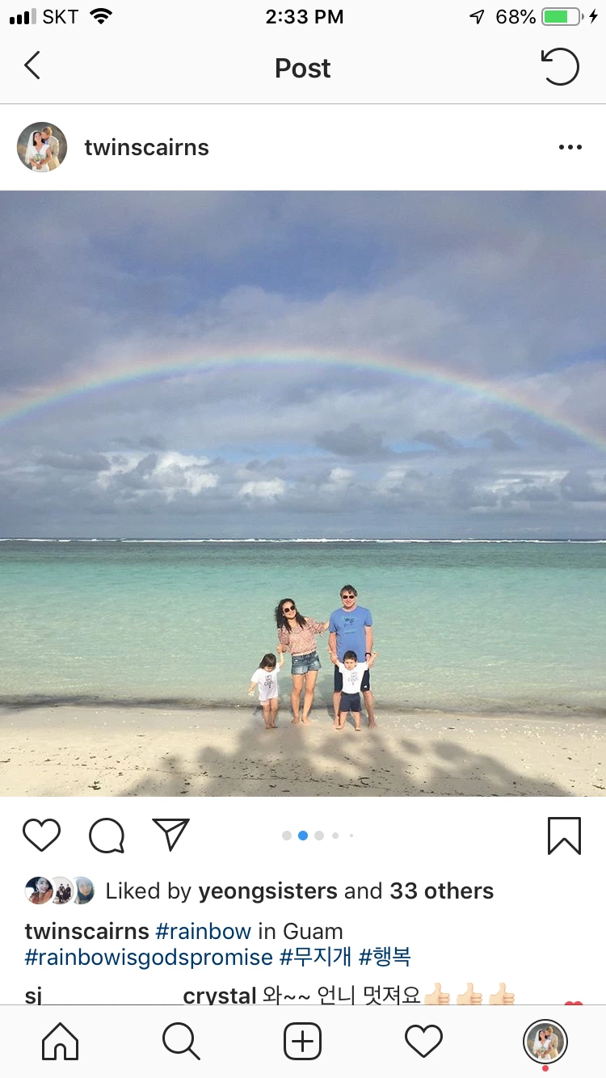Image resolution: width=606 pixels, height=1078 pixels.
Task: Tap the family beach photo
Action: click(303, 493)
